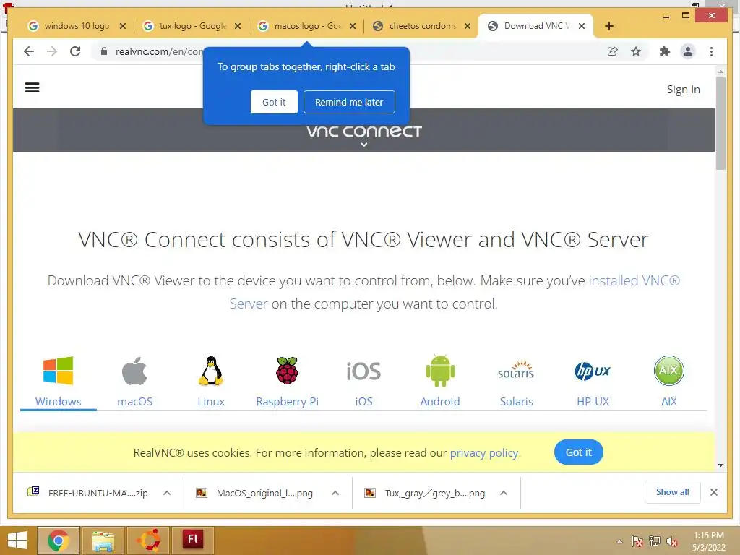
Task: Open the extensions puzzle icon
Action: [x=665, y=51]
